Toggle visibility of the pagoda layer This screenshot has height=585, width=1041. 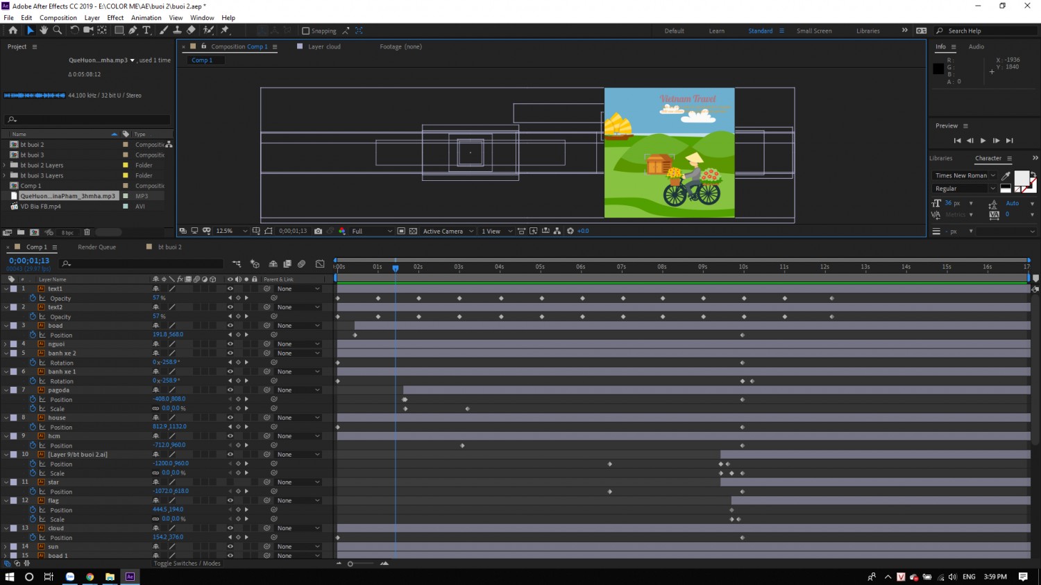[x=230, y=390]
